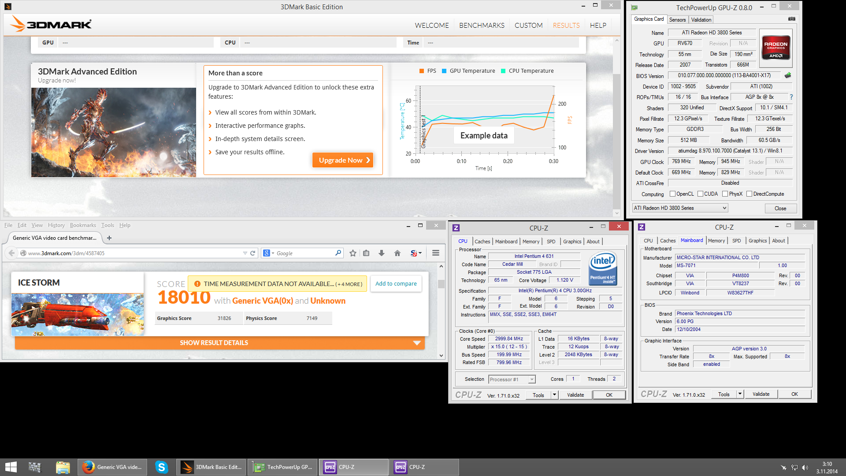Screen dimensions: 846x476
Task: Reload the 3dmark.com page
Action: point(253,253)
